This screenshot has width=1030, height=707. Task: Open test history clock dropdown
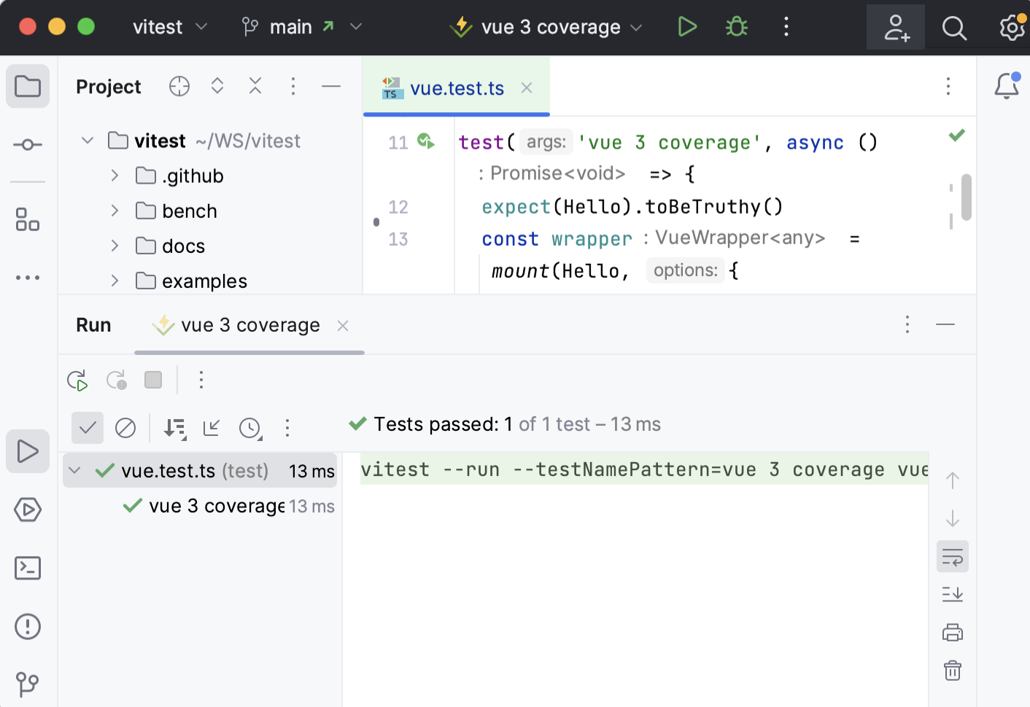(251, 428)
